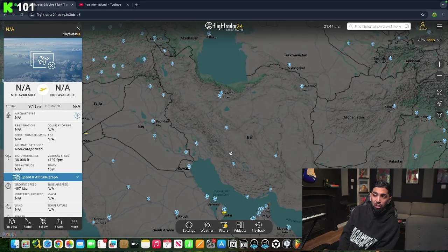Screen dimensions: 448x252
Task: Zoom in on the map
Action: click(440, 64)
